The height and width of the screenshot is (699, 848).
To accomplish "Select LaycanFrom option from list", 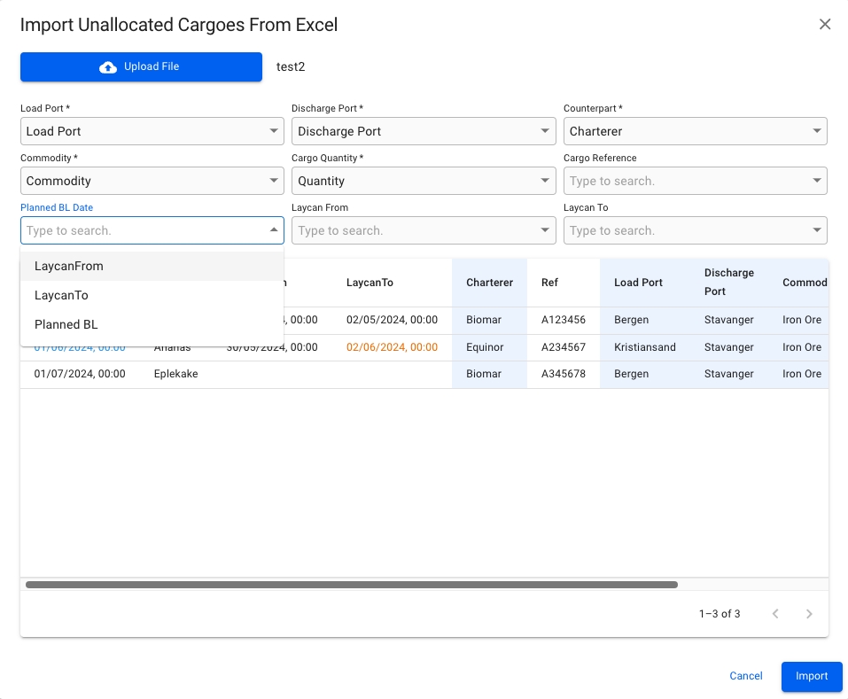I will 69,266.
